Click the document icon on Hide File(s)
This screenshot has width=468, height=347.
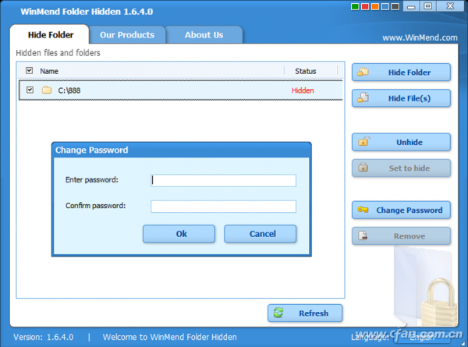(x=363, y=97)
